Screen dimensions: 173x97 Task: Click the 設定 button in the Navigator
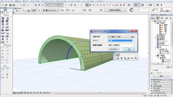pyautogui.click(x=162, y=76)
